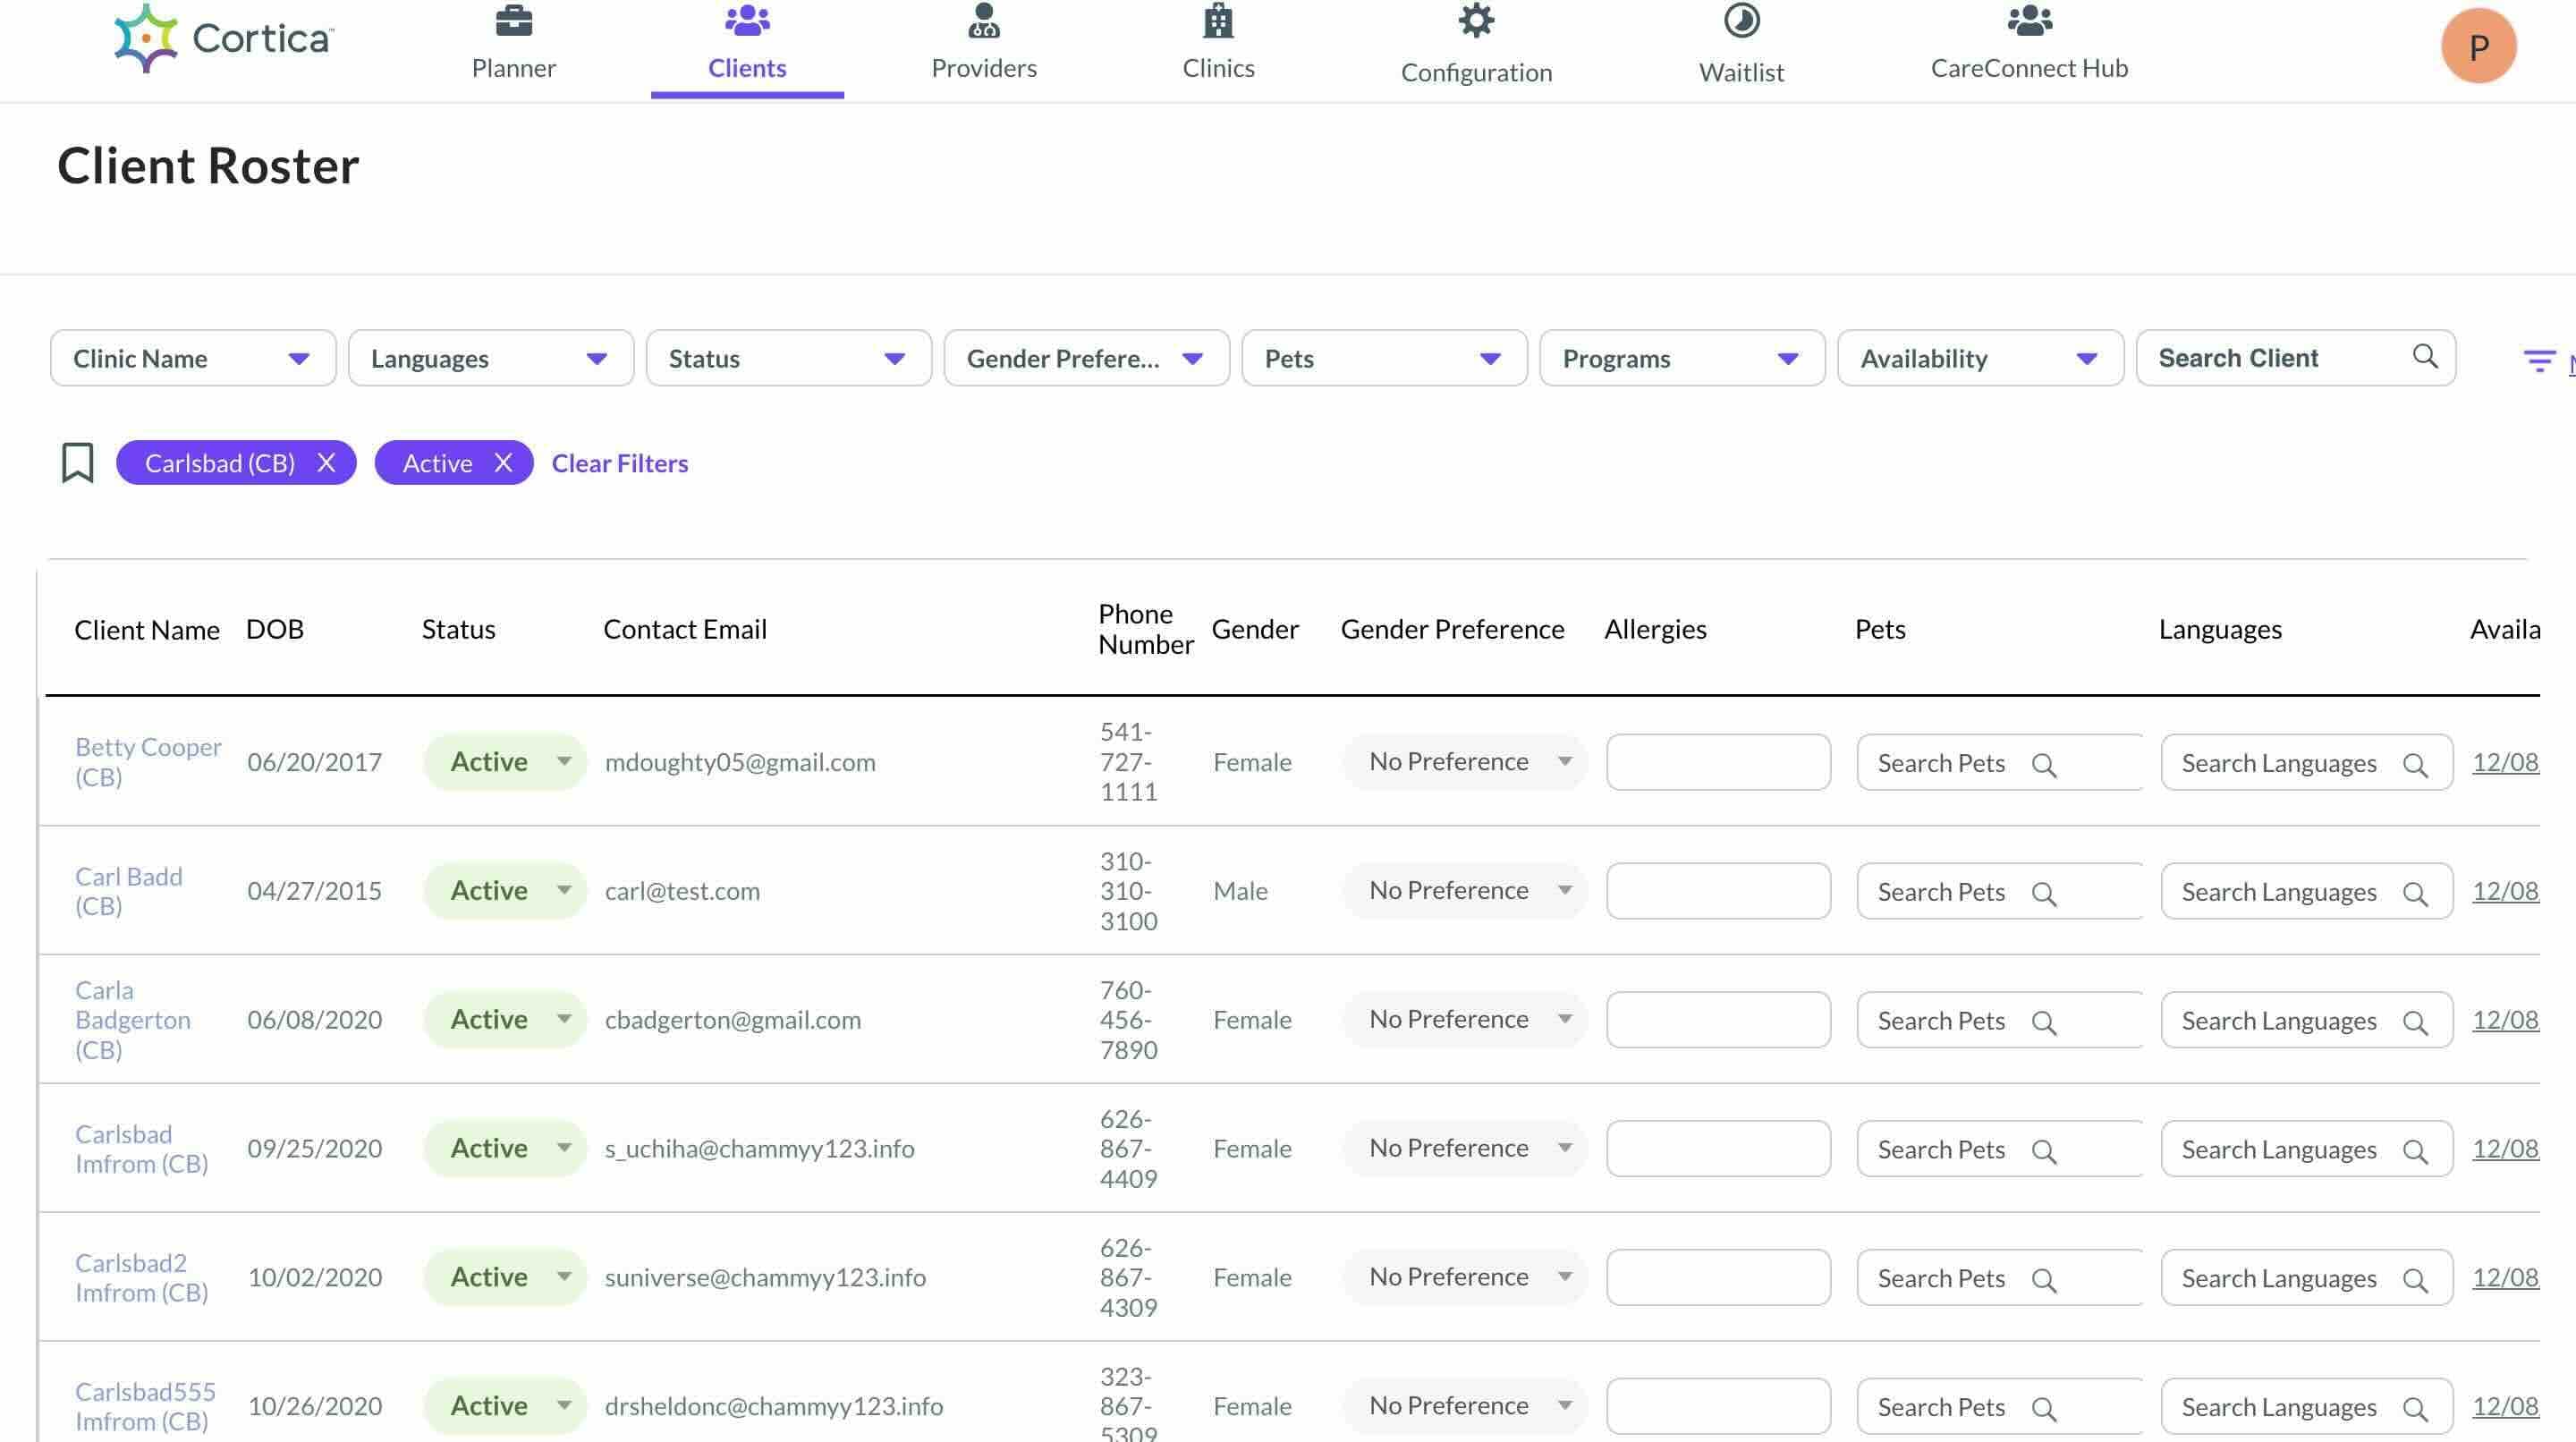Click Search Pets magnifier for Carla Badgerton
This screenshot has height=1442, width=2576.
2043,1023
